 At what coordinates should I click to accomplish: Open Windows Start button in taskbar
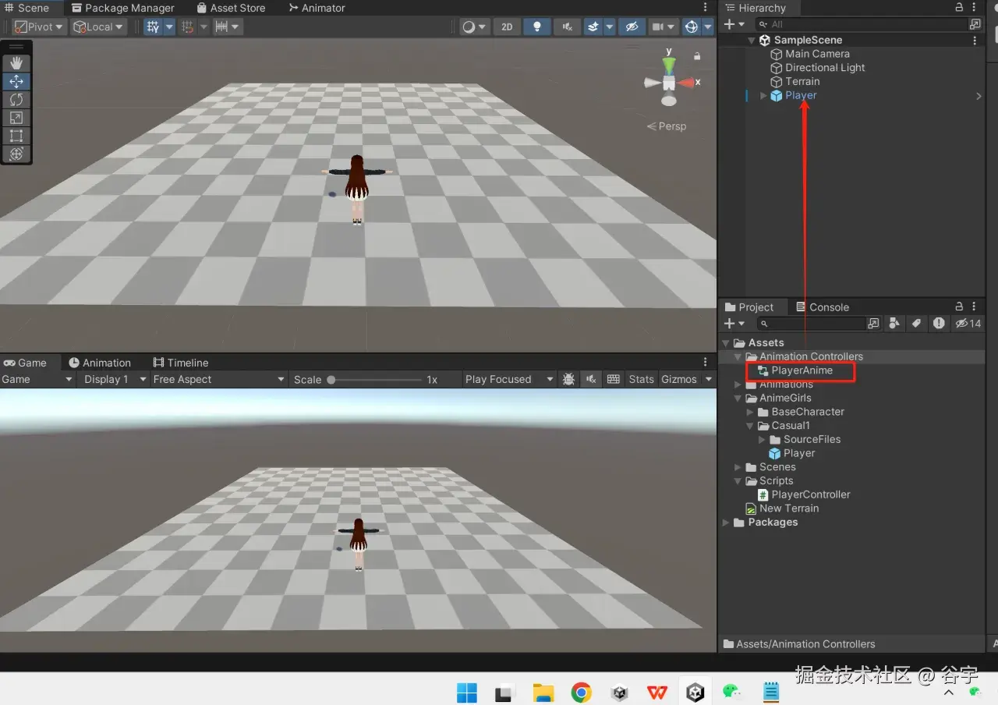(x=467, y=692)
